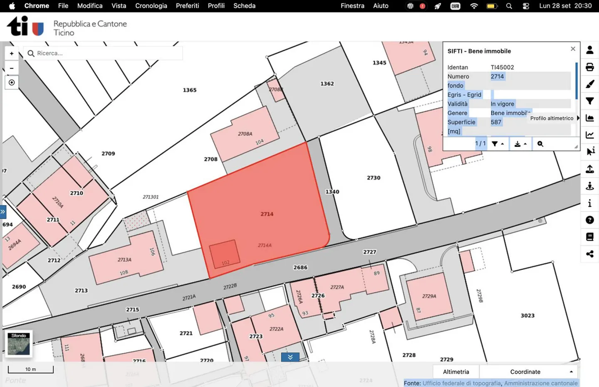Image resolution: width=599 pixels, height=387 pixels.
Task: Open Amministrazione cantonale link
Action: coord(541,383)
